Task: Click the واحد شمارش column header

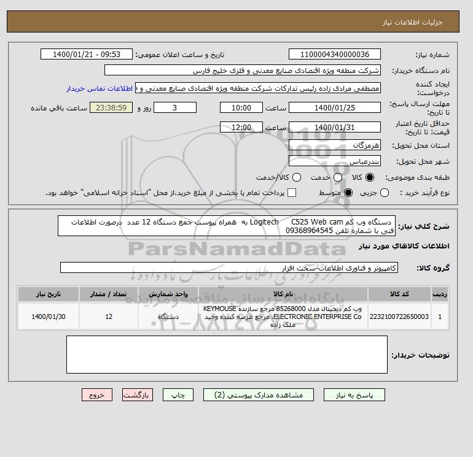Action: pyautogui.click(x=168, y=294)
